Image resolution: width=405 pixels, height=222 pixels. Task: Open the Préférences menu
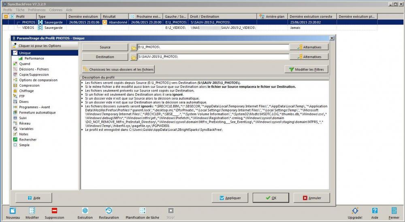37,10
